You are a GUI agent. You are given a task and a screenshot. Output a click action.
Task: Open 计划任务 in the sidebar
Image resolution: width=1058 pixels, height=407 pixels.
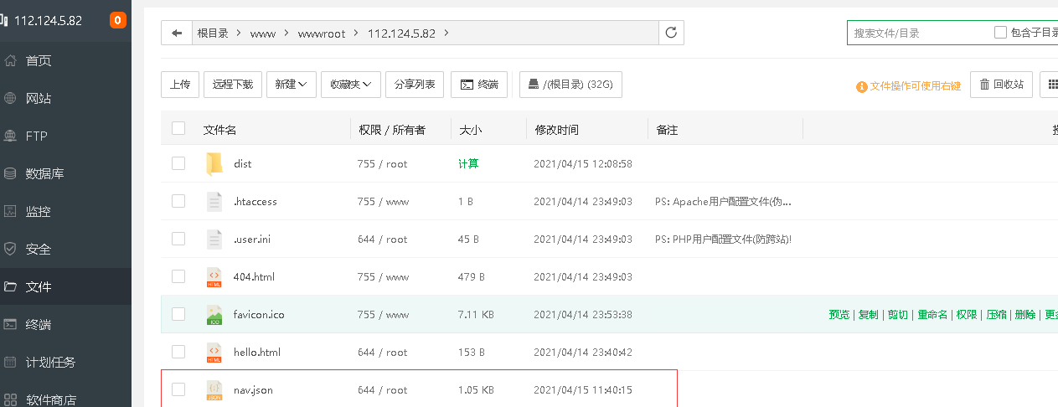click(51, 362)
